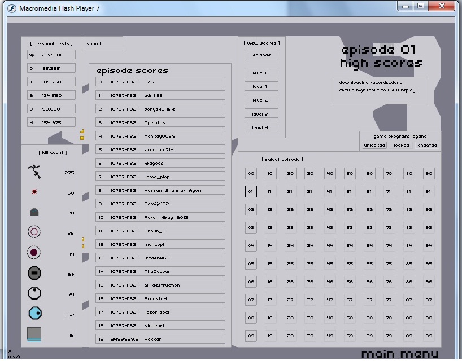Viewport: 462px width, 361px height.
Task: Click the dark purple circle turret icon
Action: [x=34, y=253]
